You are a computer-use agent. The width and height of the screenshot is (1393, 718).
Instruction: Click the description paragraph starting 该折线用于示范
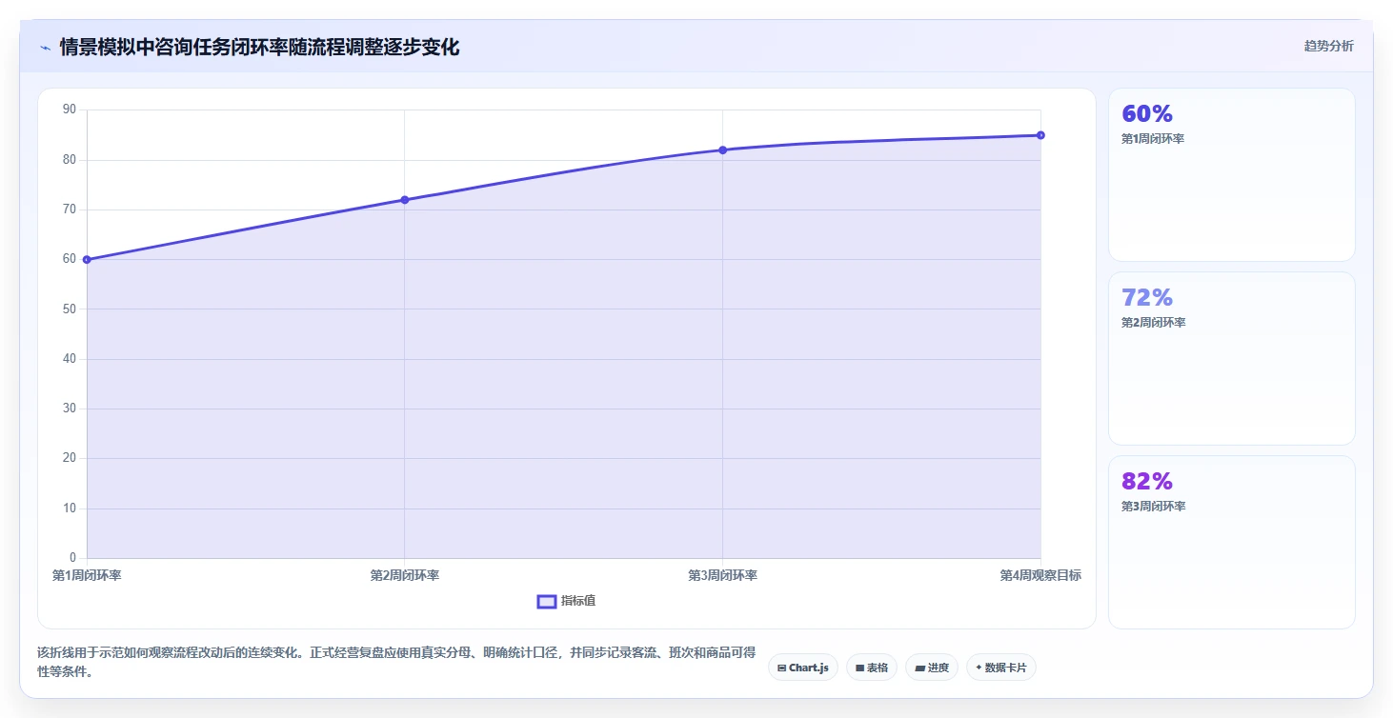click(x=396, y=663)
